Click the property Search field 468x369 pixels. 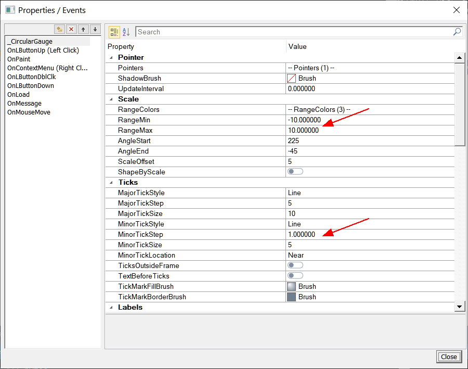294,32
